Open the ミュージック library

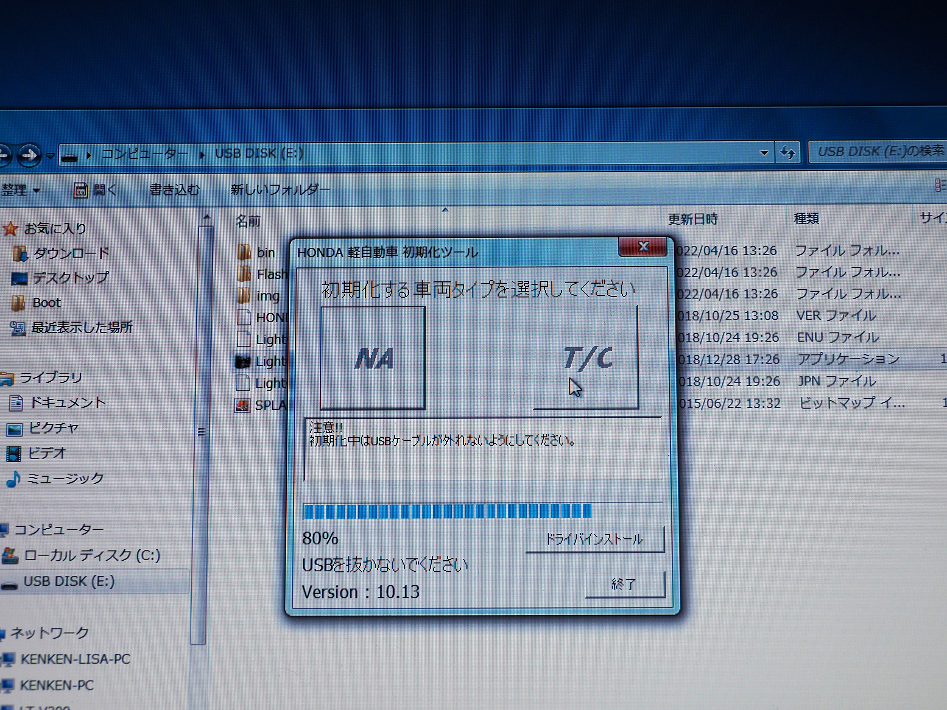[65, 479]
